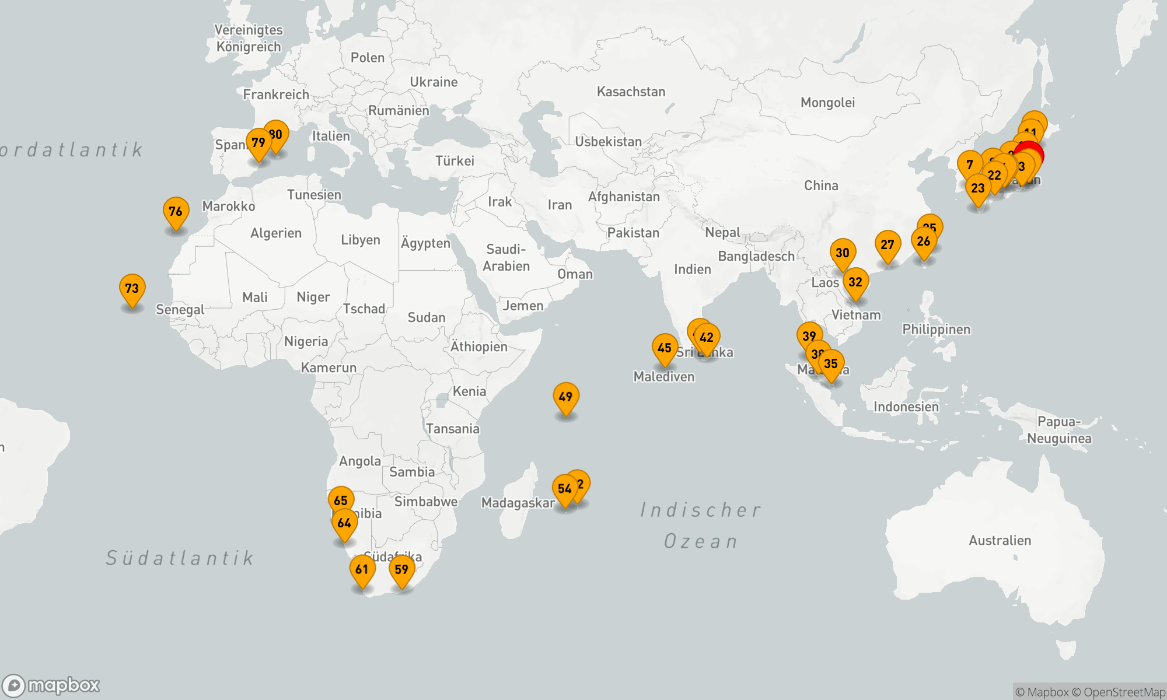The height and width of the screenshot is (700, 1167).
Task: Open marker 39 near Malaysia
Action: click(809, 336)
